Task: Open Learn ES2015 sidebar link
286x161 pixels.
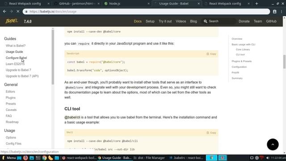Action: point(15,64)
